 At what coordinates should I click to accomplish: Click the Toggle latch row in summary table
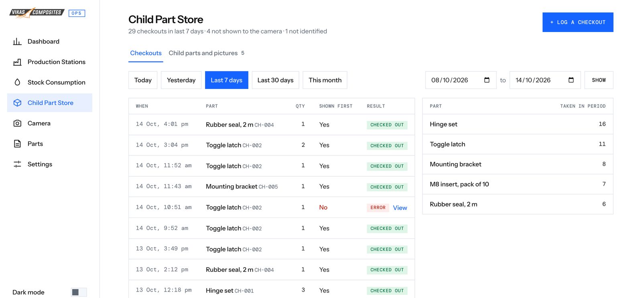point(518,144)
